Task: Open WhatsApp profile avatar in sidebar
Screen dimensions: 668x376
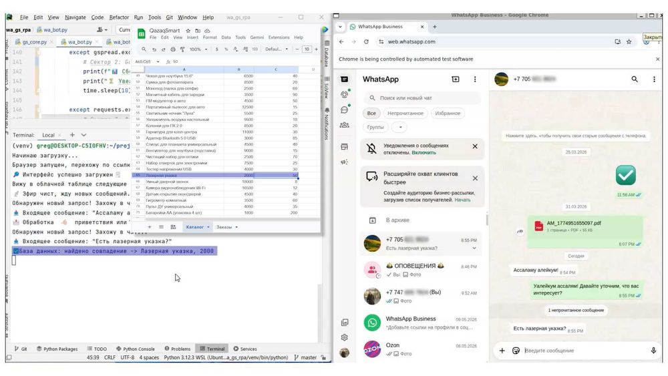Action: coord(344,353)
